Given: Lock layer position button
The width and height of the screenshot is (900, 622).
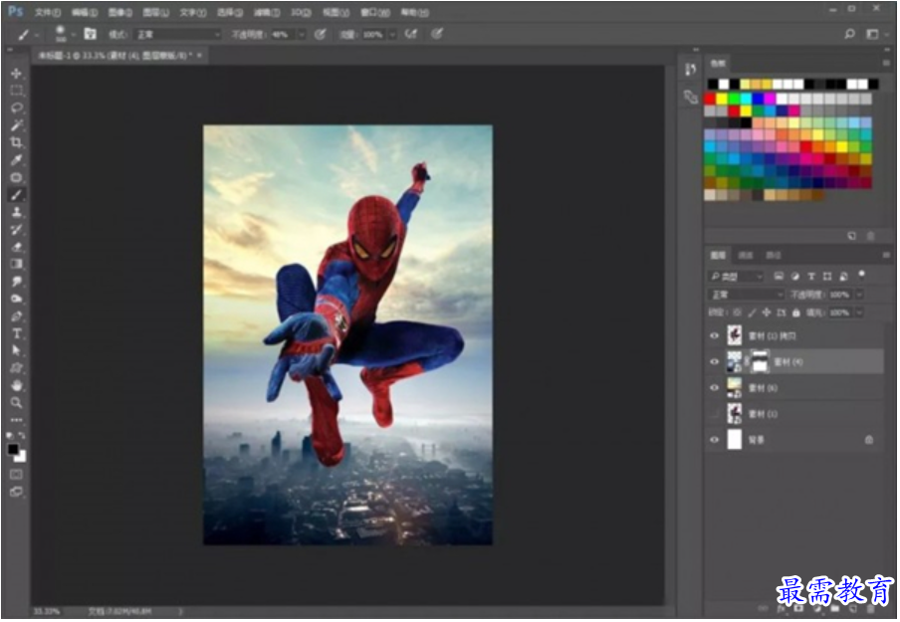Looking at the screenshot, I should (x=767, y=312).
